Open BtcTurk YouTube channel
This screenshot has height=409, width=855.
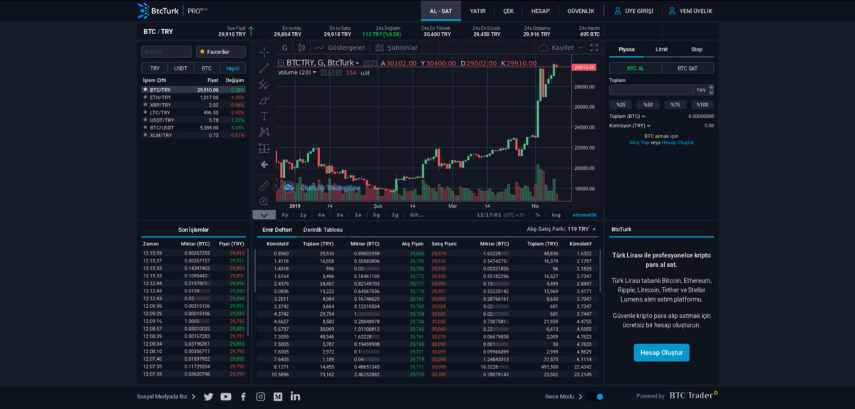(226, 396)
